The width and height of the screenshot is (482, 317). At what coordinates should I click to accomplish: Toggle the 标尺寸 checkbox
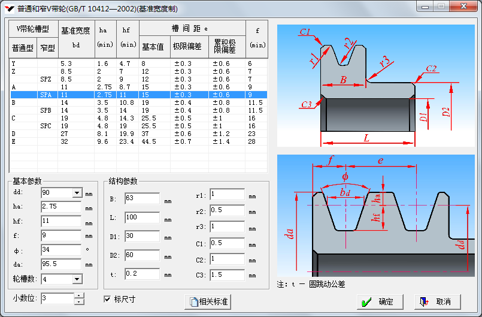pos(108,299)
